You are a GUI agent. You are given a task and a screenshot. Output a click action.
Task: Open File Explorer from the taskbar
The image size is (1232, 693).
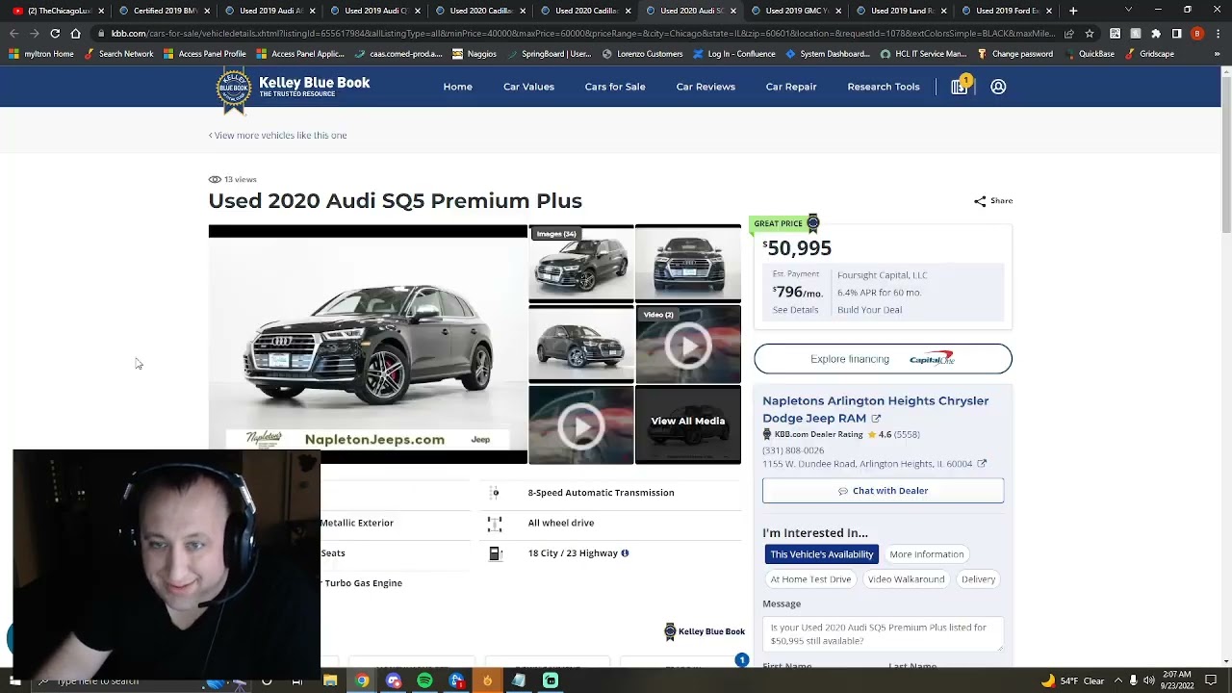[330, 680]
